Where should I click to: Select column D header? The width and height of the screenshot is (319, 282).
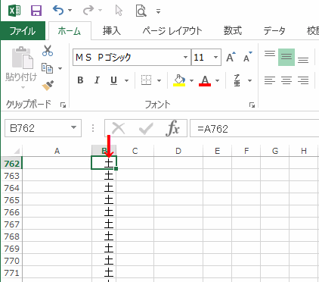(178, 151)
